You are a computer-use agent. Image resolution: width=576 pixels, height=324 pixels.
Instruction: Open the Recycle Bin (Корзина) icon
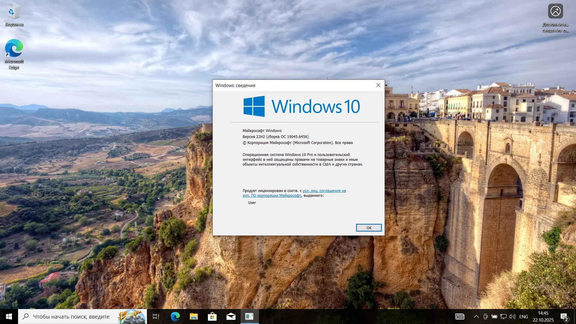pos(14,15)
